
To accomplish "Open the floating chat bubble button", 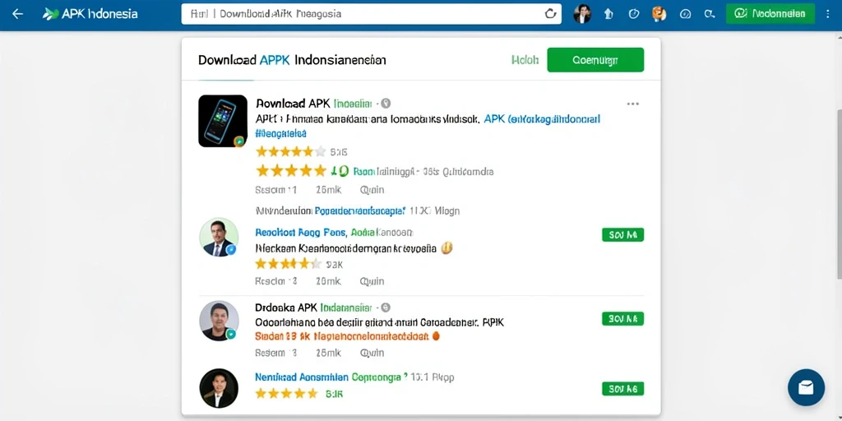I will click(806, 387).
